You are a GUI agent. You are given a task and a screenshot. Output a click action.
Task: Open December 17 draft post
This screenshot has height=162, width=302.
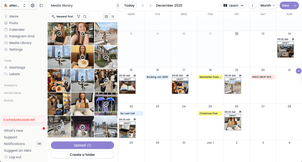180,86
